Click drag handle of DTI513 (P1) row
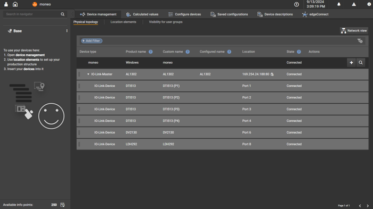Screen dimensions: 373x209 (x=79, y=86)
